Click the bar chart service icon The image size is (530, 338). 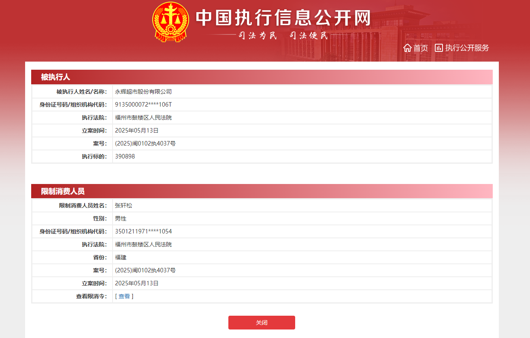point(439,48)
